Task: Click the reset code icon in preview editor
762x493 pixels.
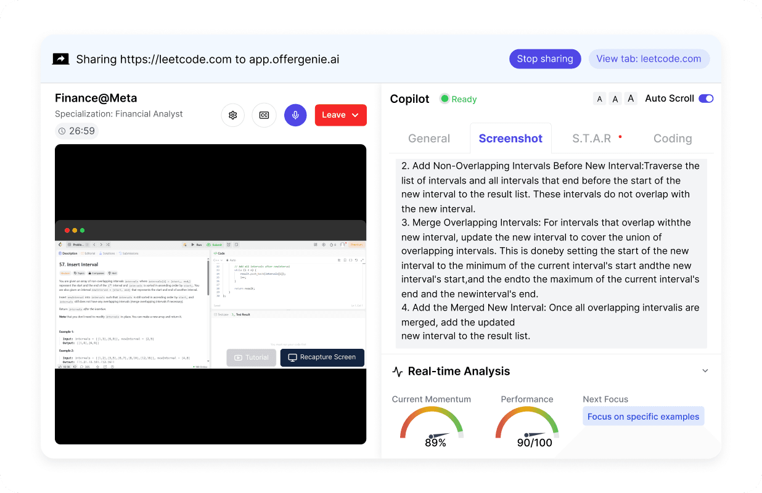Action: 356,260
